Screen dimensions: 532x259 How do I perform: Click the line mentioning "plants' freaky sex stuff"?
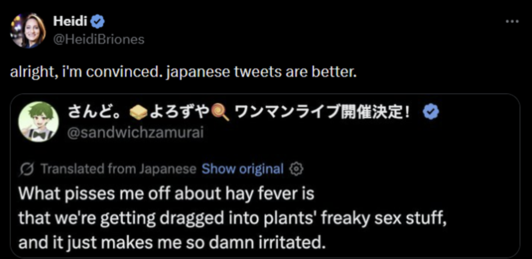coord(232,218)
